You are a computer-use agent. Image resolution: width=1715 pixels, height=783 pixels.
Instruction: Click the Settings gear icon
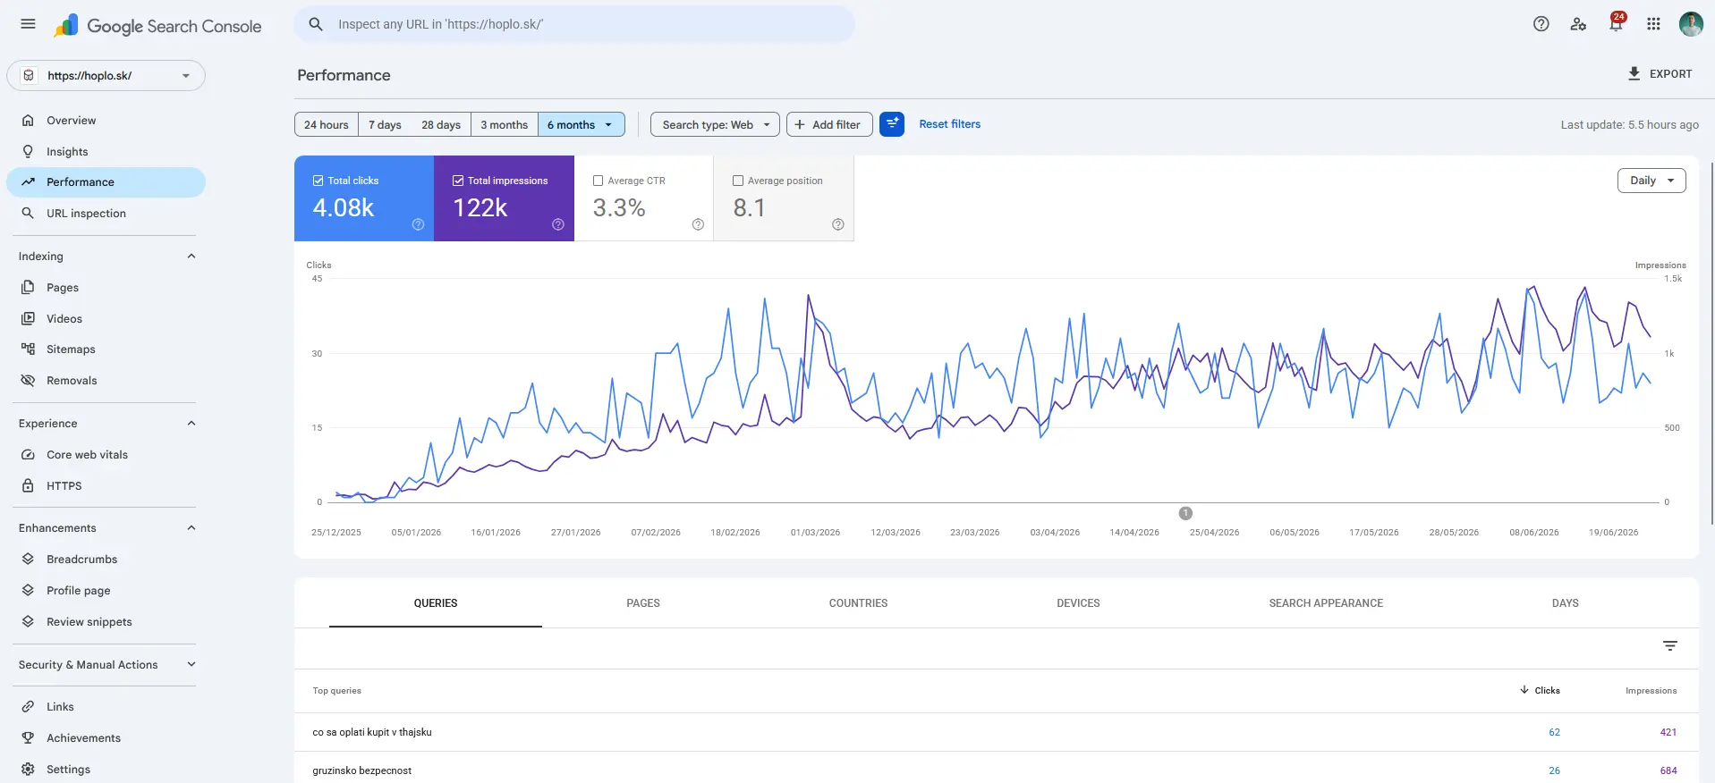pos(28,769)
